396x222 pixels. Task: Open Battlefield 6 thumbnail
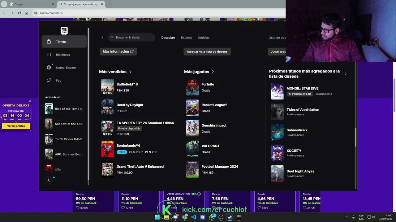coord(107,87)
